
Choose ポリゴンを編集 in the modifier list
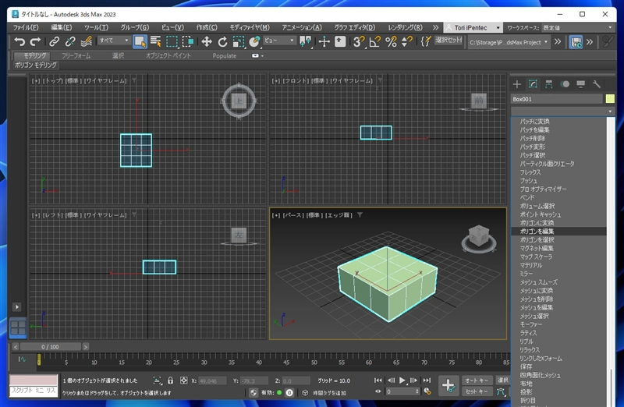558,231
